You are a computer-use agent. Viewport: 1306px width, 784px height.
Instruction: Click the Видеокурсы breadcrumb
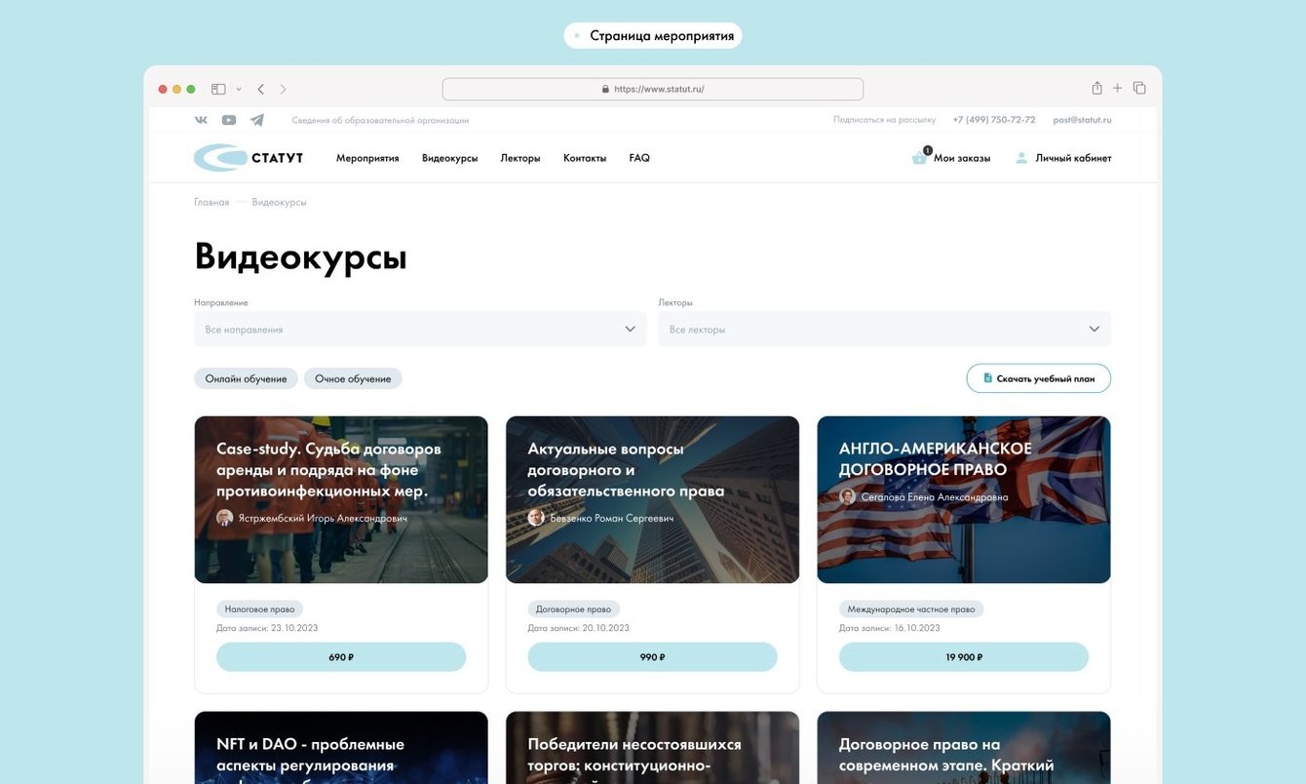(280, 202)
